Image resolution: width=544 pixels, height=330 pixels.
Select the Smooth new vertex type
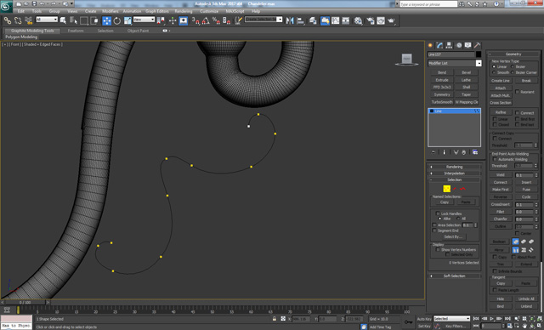click(494, 72)
